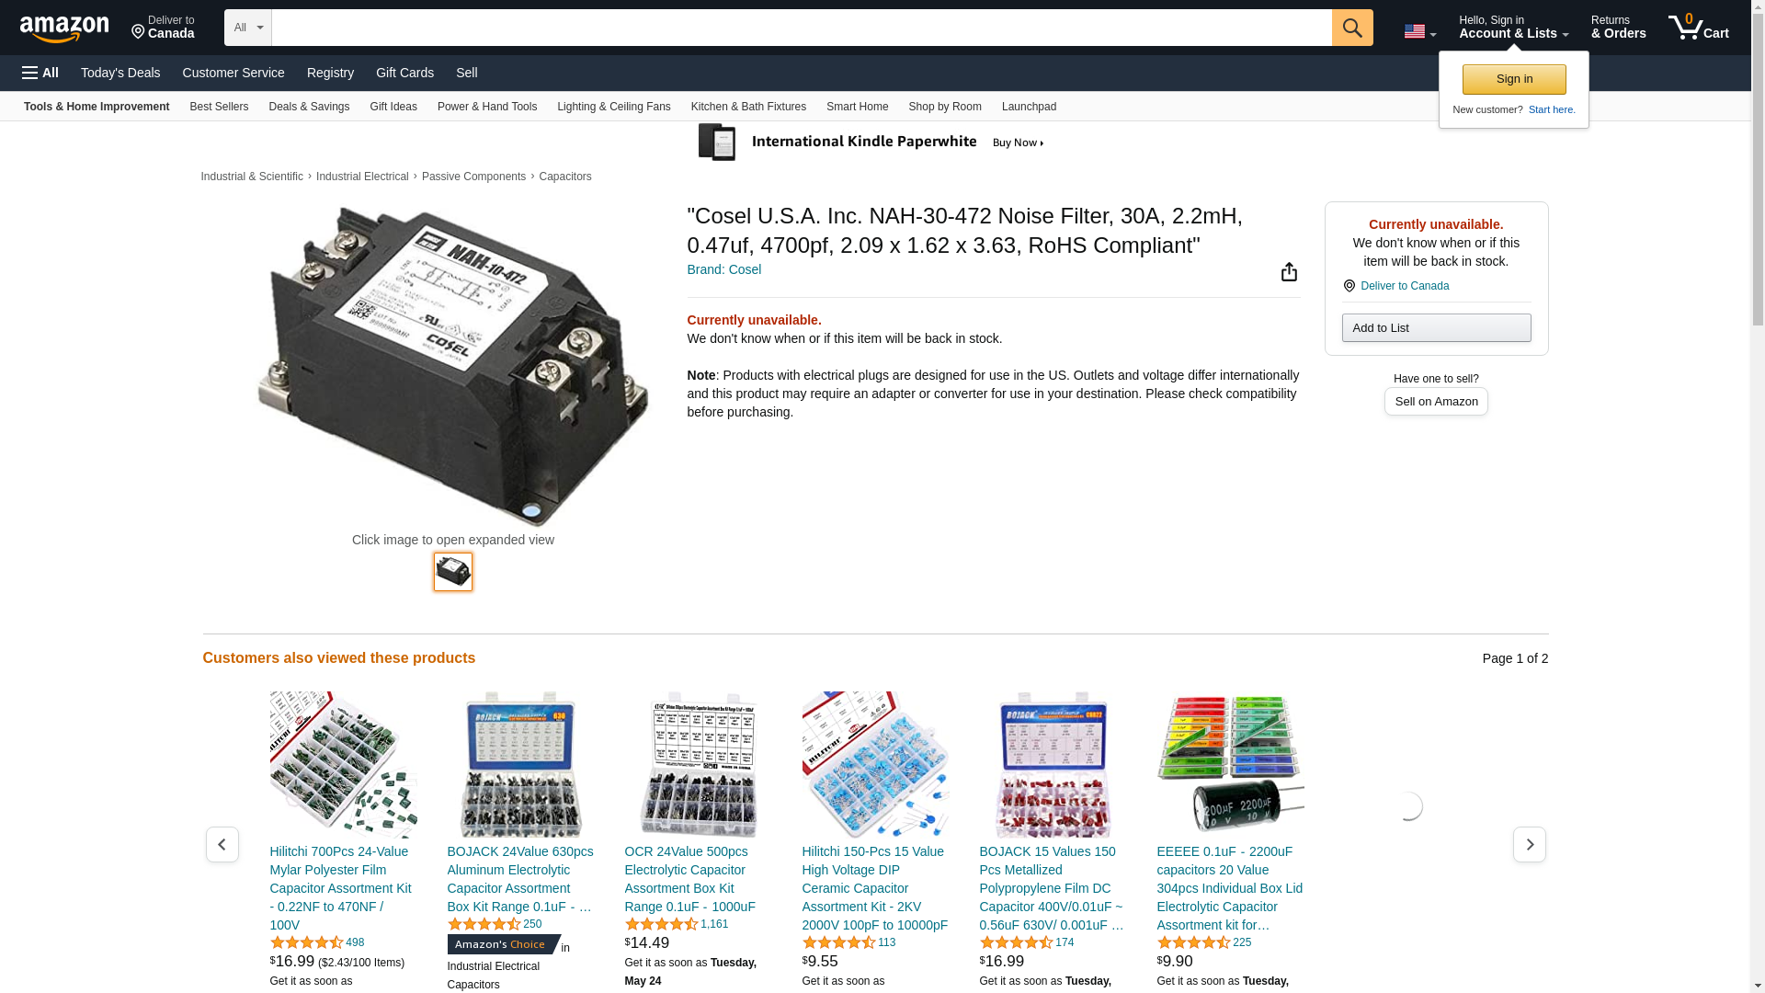Open the shopping cart icon

click(1698, 28)
